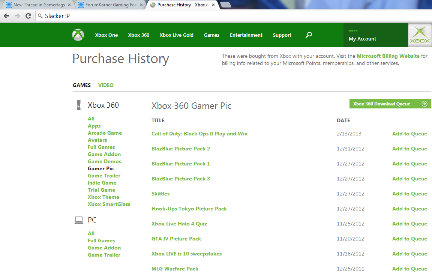This screenshot has height=275, width=432.
Task: Filter by Arcade Game
Action: [105, 133]
